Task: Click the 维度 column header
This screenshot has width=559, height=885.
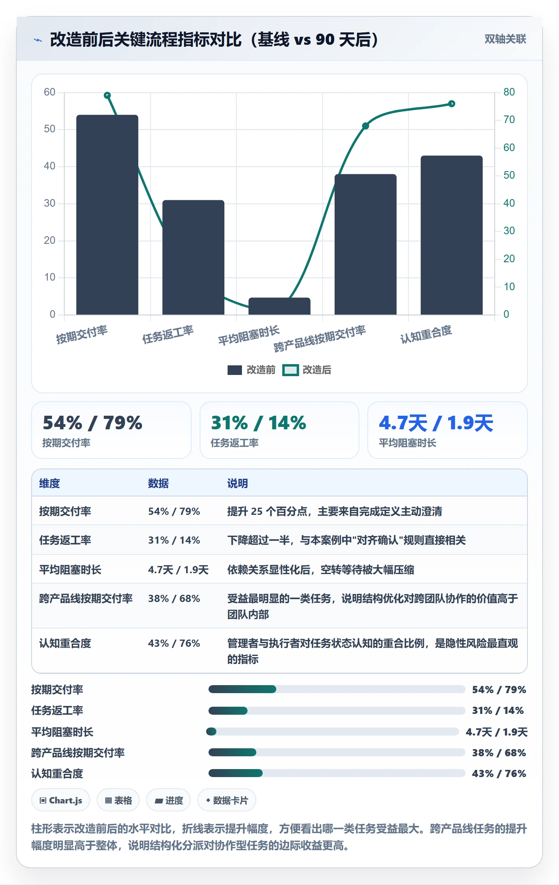Action: 50,483
